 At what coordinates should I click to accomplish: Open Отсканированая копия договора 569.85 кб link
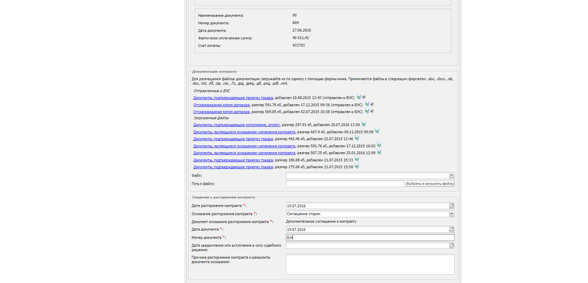[221, 112]
